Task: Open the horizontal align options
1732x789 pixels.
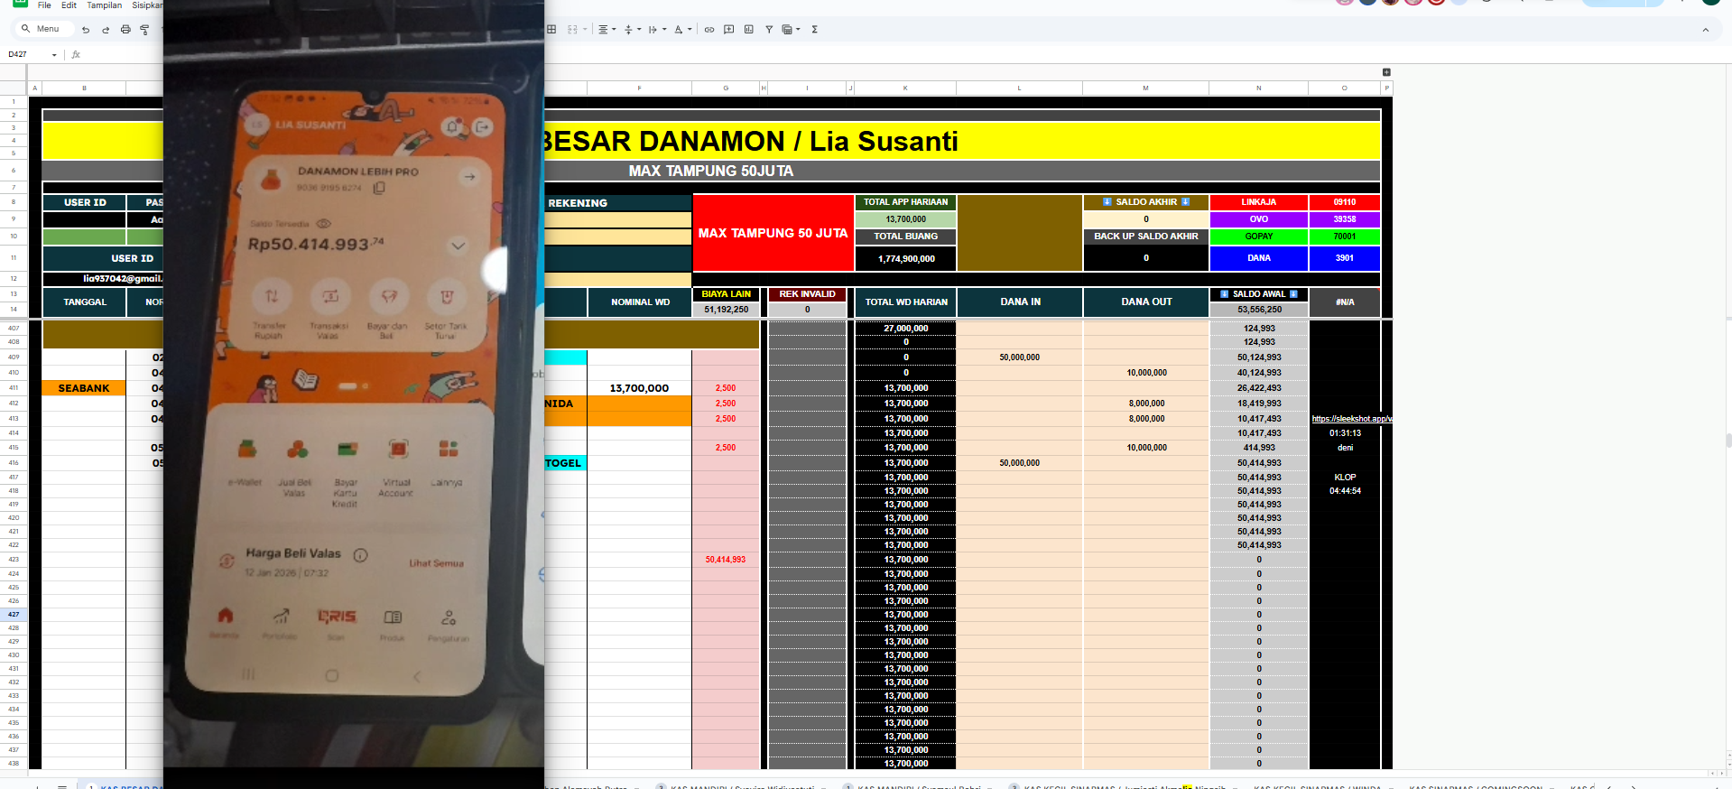Action: tap(607, 30)
